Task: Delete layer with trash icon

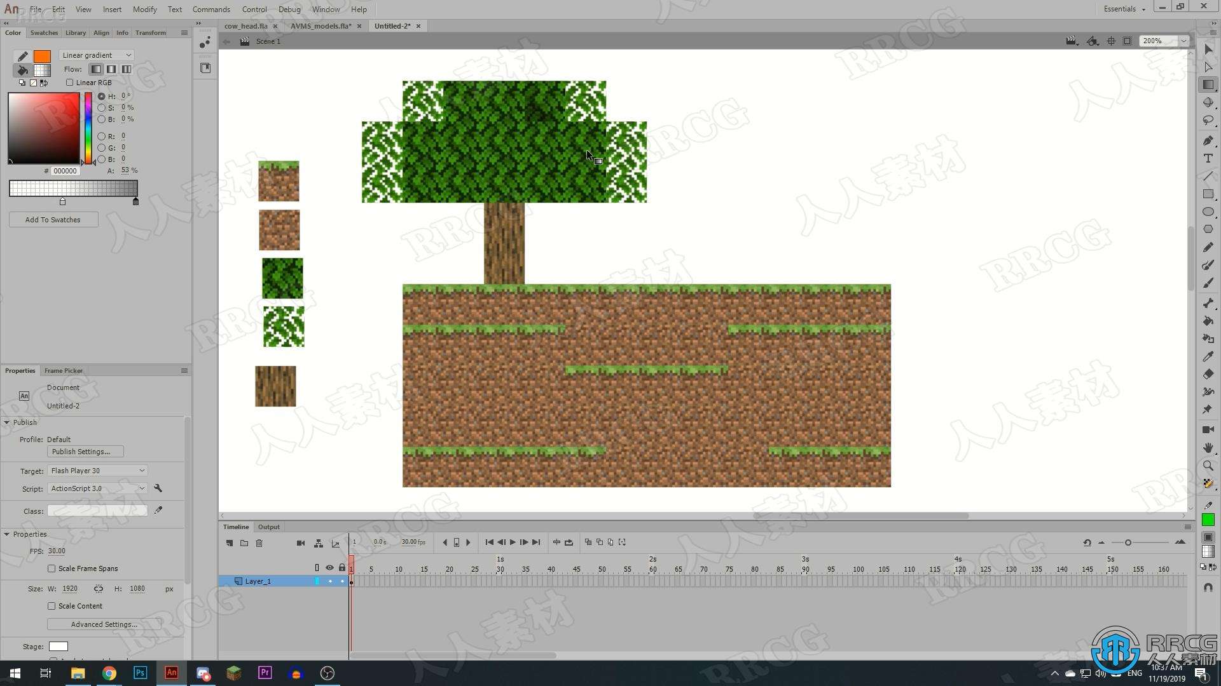Action: (259, 543)
